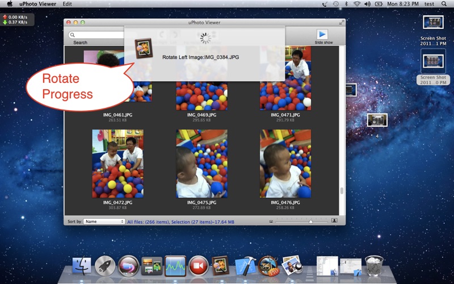Select the IMG_0475.JPG thumbnail
454x284 pixels.
(x=201, y=164)
